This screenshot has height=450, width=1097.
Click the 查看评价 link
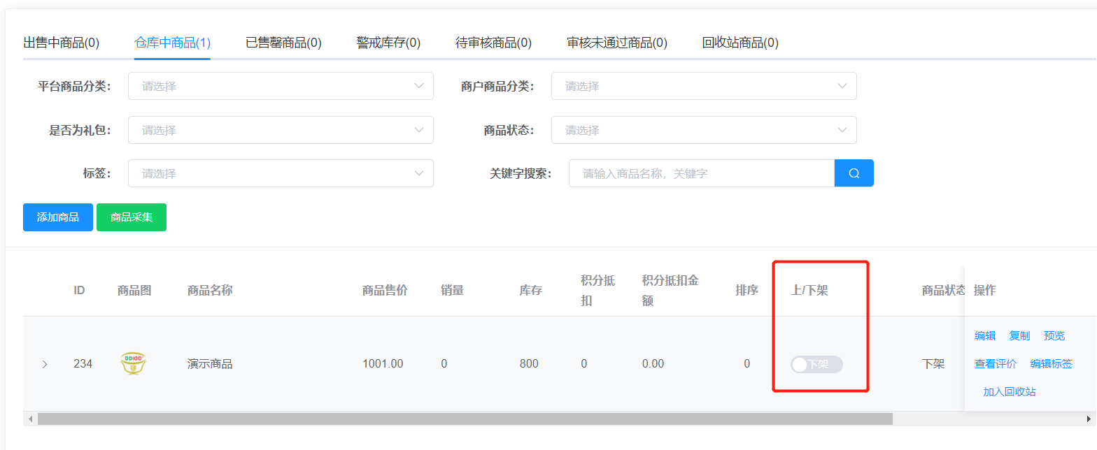pos(995,363)
